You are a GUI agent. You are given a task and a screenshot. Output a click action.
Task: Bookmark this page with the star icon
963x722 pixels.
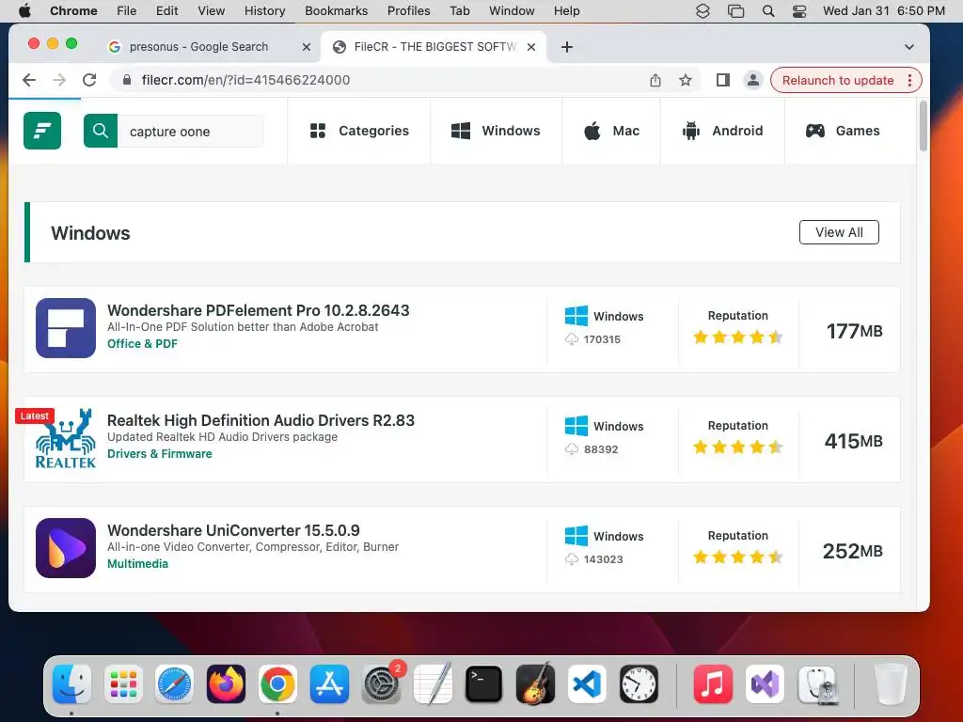tap(686, 80)
